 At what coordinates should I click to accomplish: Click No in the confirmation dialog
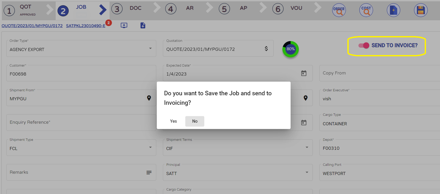195,121
